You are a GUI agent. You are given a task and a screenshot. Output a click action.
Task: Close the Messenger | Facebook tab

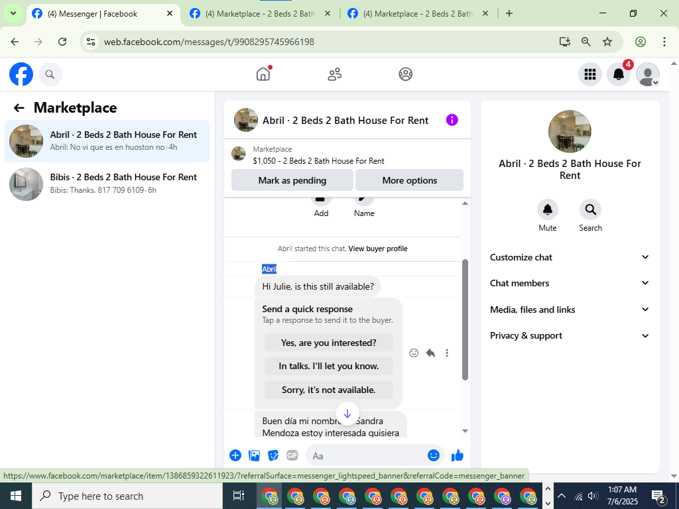pos(170,14)
